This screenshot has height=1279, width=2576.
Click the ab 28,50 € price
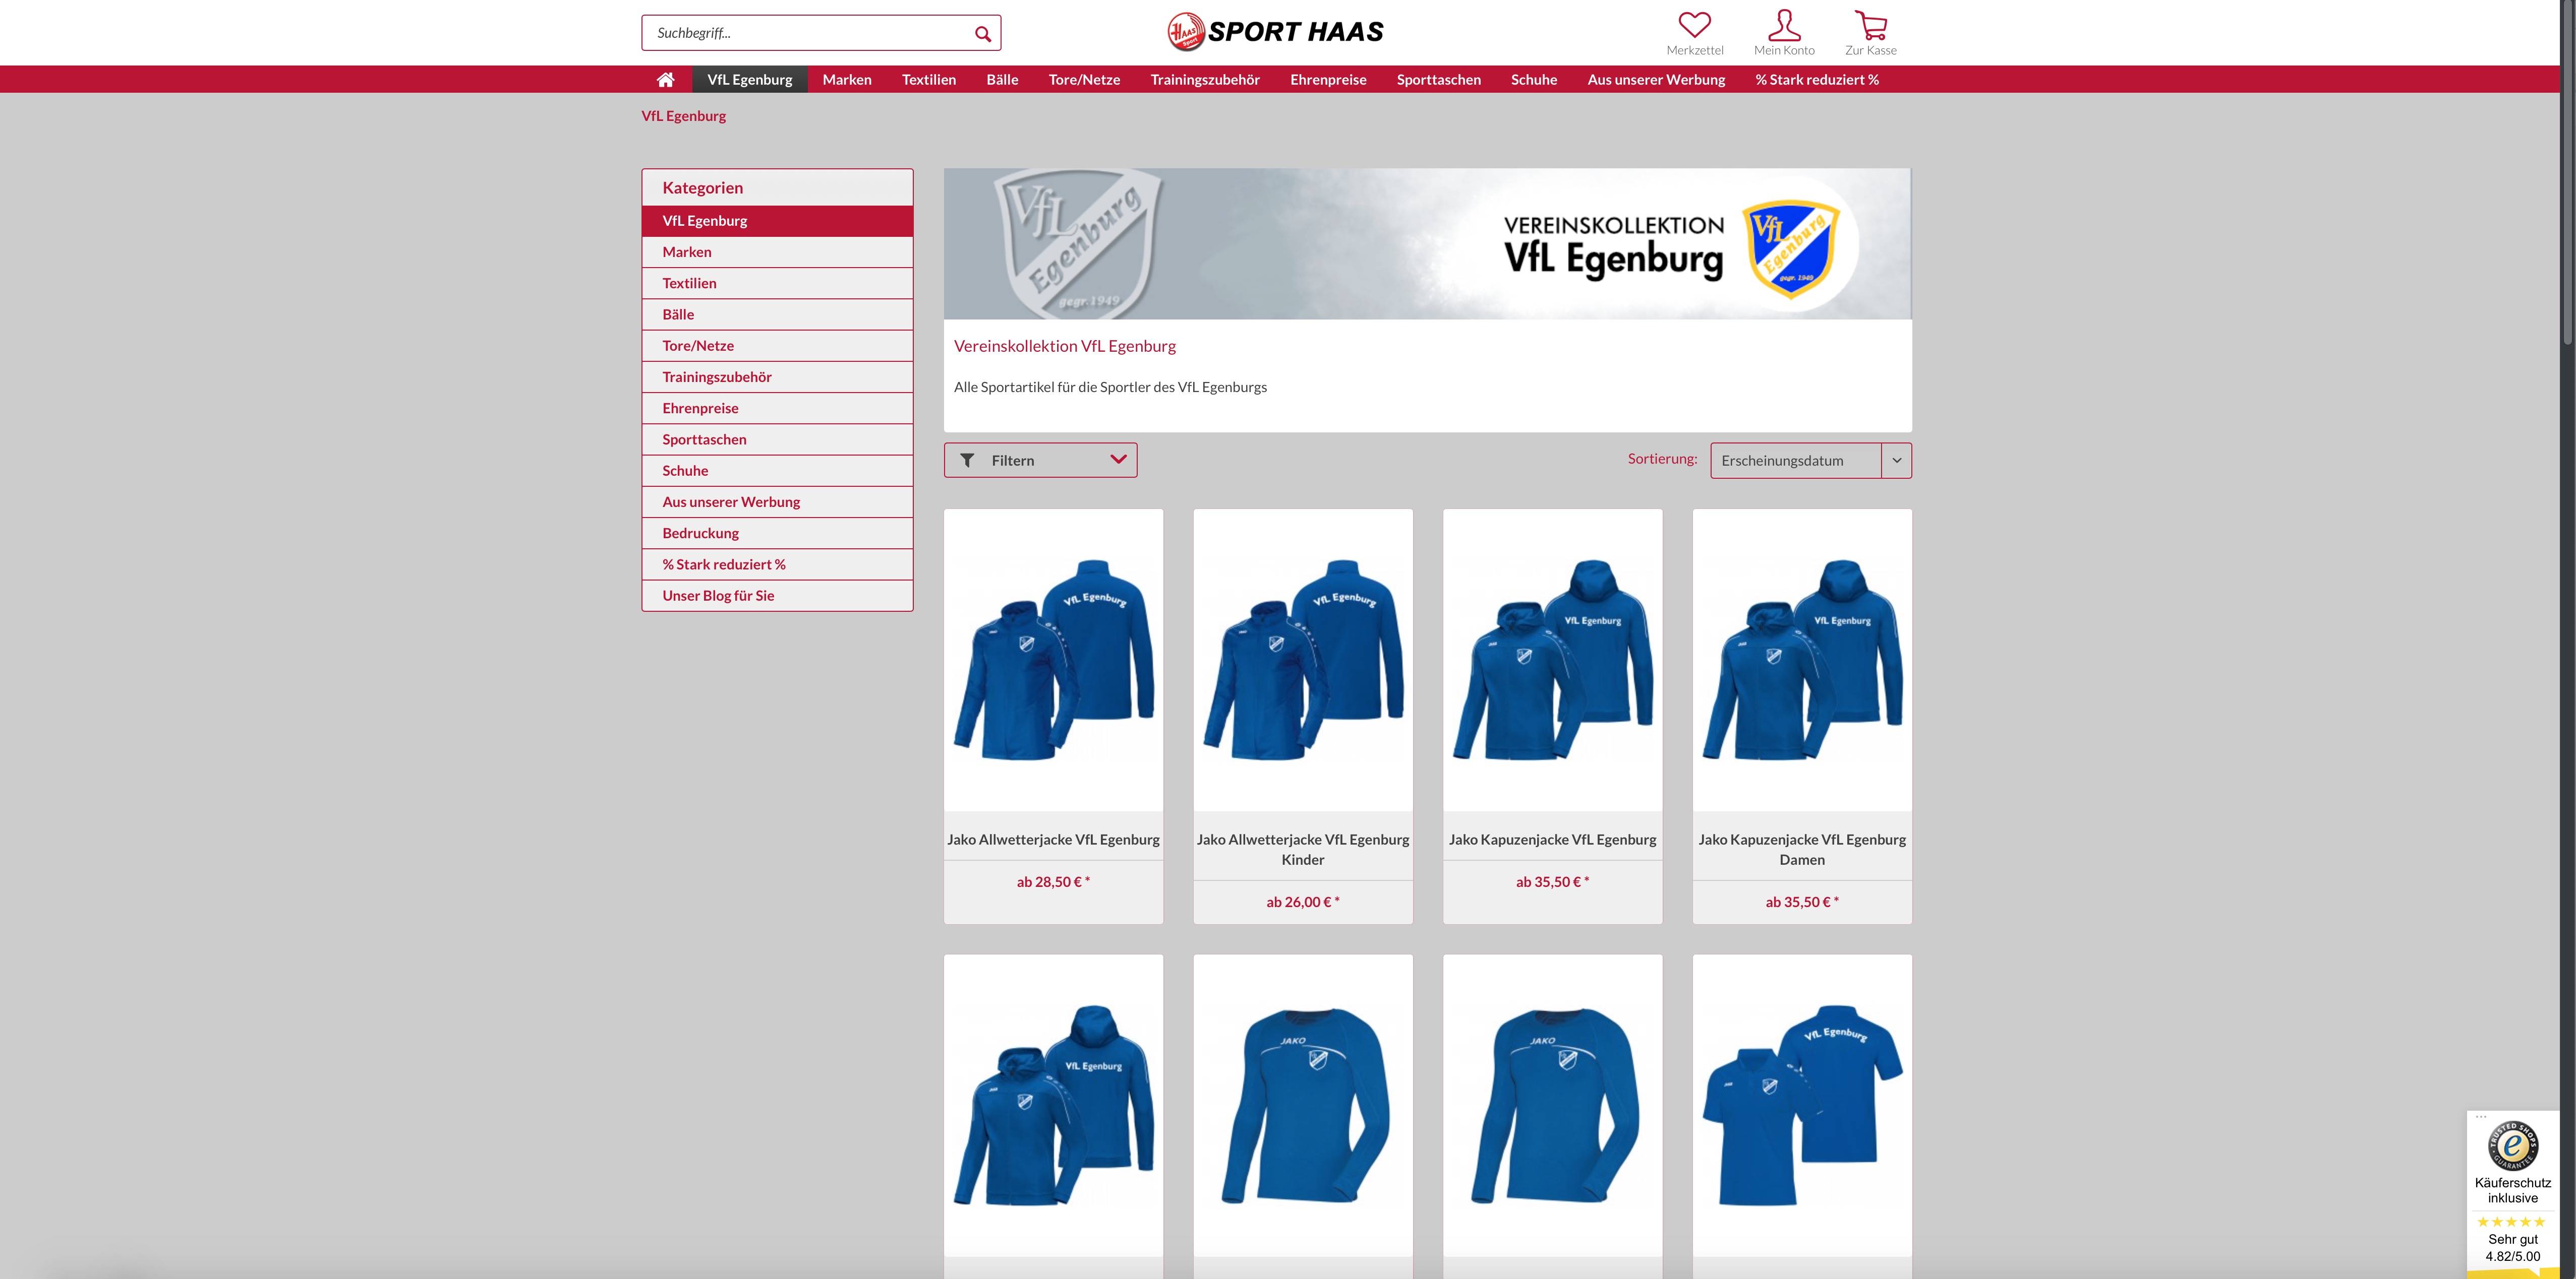tap(1053, 882)
